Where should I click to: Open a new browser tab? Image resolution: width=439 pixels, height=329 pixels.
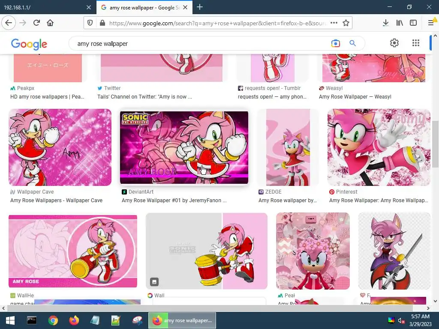pos(200,7)
